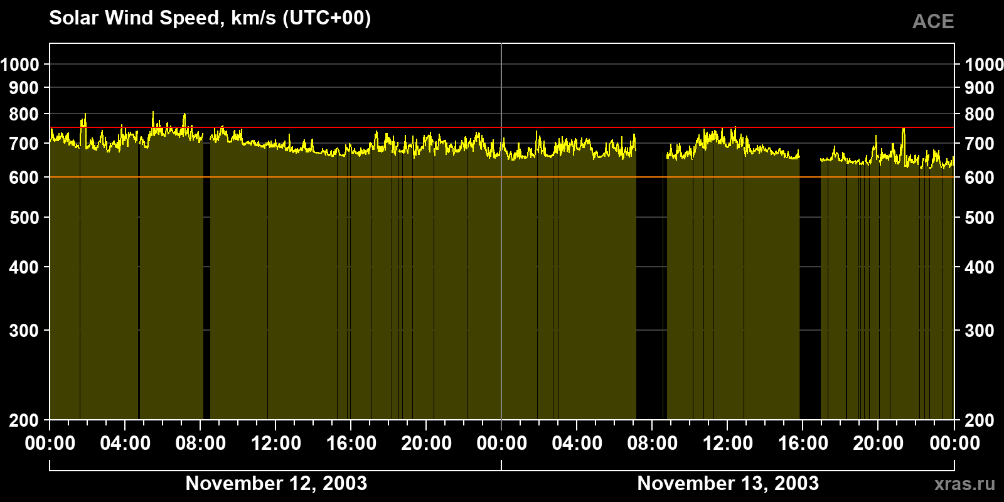Click the left axis value '900'
This screenshot has width=1004, height=502.
[24, 88]
